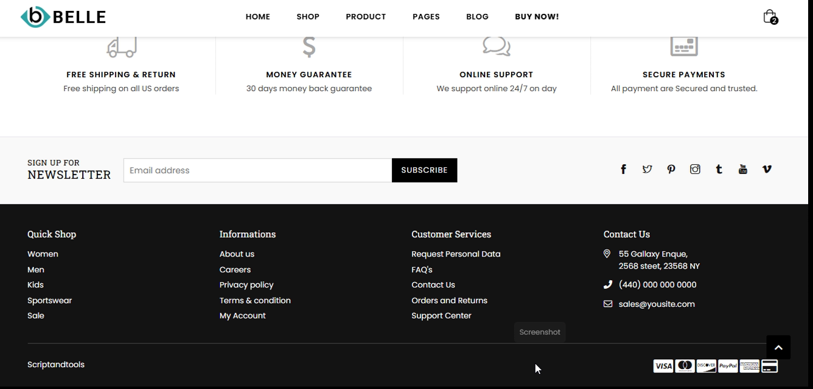The width and height of the screenshot is (813, 389).
Task: Click the Subscribe button
Action: coord(424,170)
